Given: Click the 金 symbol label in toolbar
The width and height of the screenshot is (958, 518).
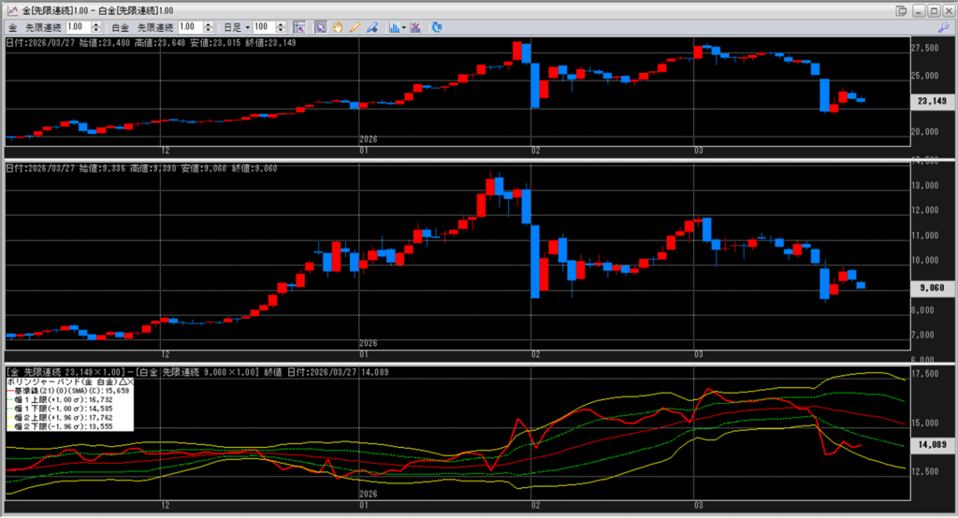Looking at the screenshot, I should pyautogui.click(x=12, y=27).
